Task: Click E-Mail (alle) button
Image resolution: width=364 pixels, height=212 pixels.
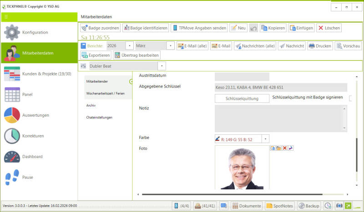Action: point(192,46)
